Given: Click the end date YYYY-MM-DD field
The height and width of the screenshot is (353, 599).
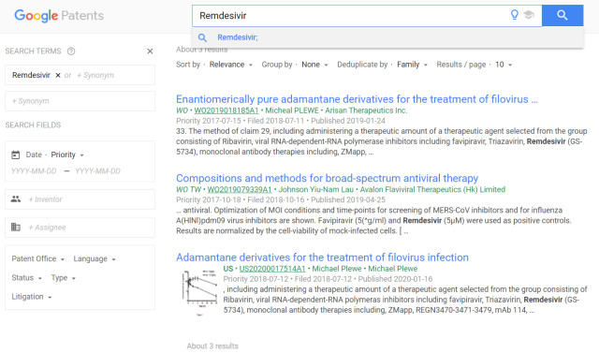Looking at the screenshot, I should [x=97, y=171].
